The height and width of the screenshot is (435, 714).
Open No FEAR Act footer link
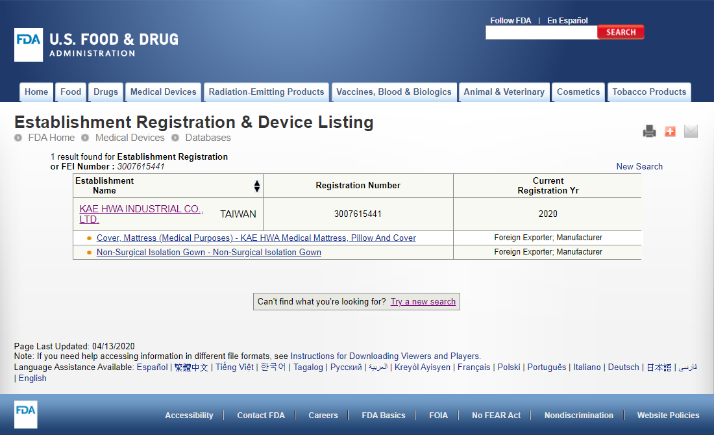coord(497,416)
